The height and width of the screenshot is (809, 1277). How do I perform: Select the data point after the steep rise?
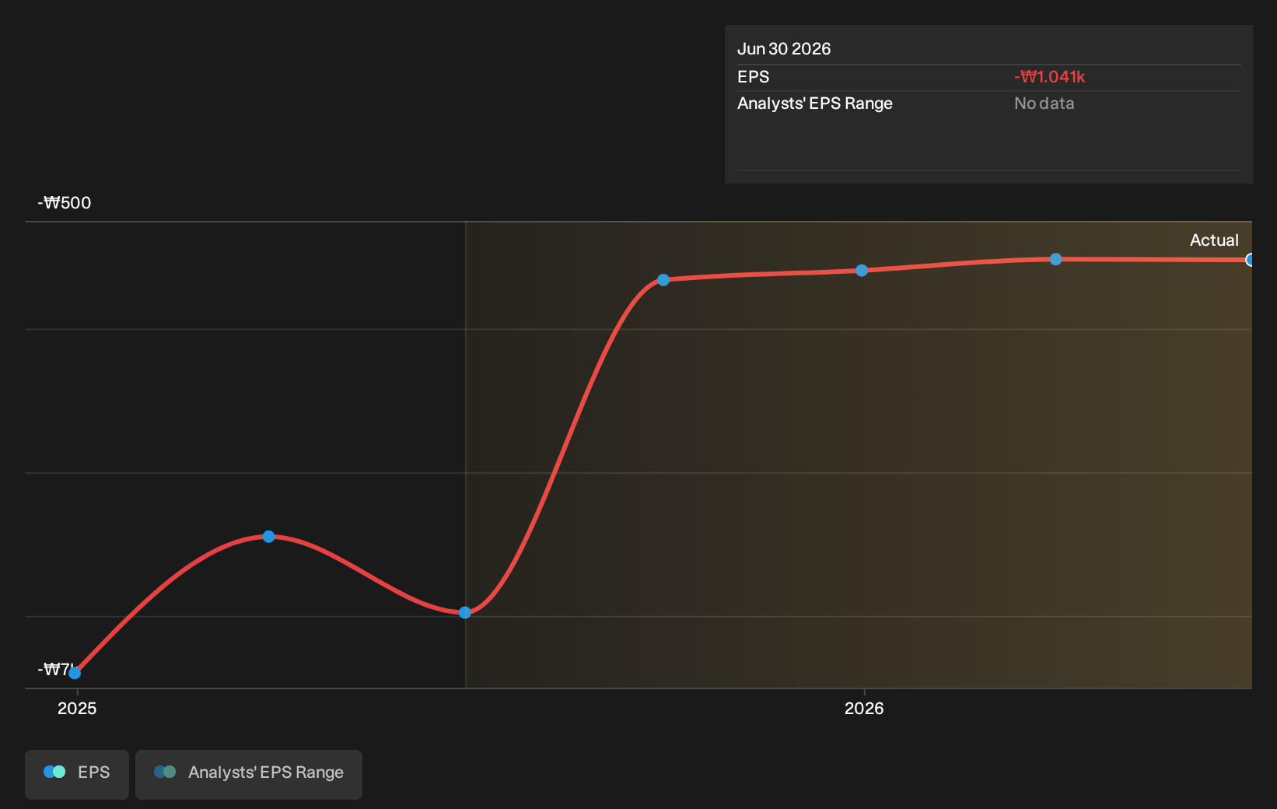663,280
